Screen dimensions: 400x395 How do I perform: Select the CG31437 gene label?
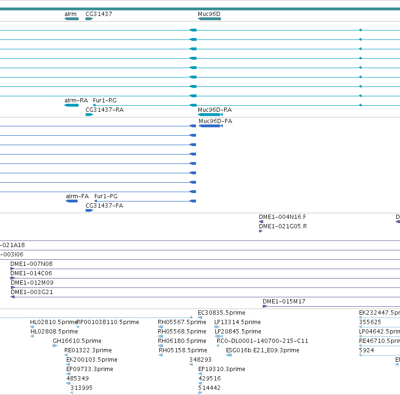pyautogui.click(x=99, y=14)
